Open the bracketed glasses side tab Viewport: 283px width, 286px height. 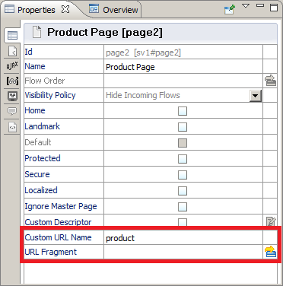coord(12,81)
